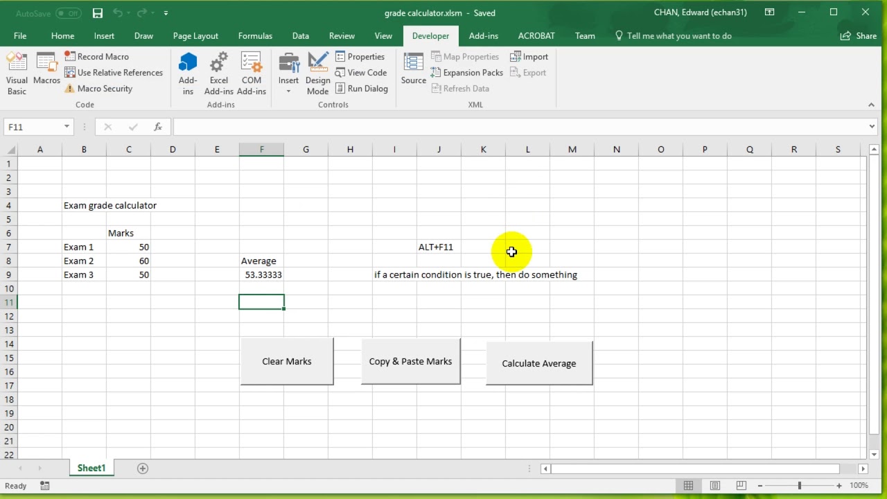This screenshot has height=499, width=887.
Task: Adjust the zoom slider
Action: tap(799, 486)
